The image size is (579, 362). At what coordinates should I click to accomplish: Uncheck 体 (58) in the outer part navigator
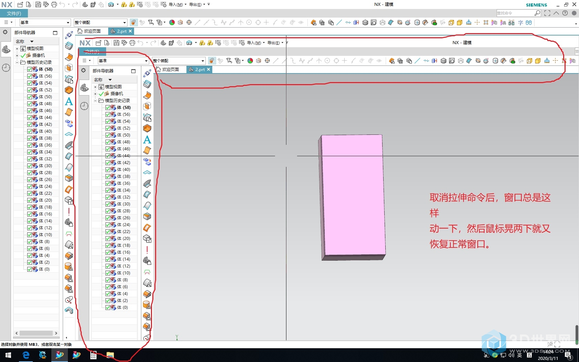[30, 69]
